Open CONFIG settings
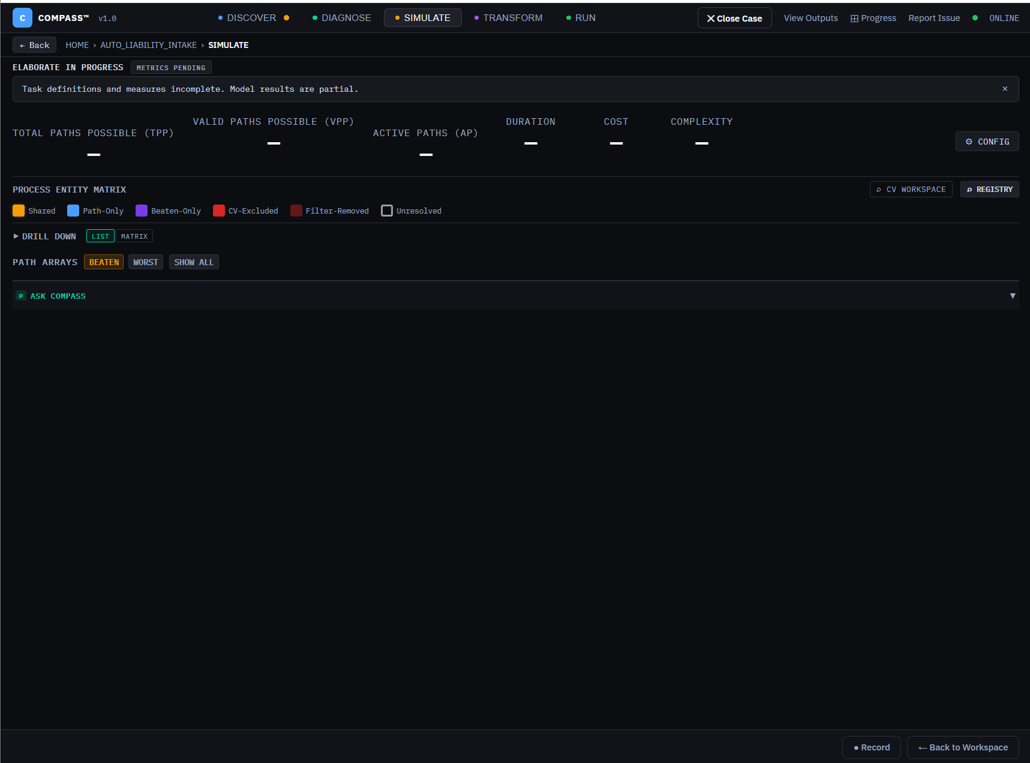This screenshot has width=1030, height=763. point(987,142)
